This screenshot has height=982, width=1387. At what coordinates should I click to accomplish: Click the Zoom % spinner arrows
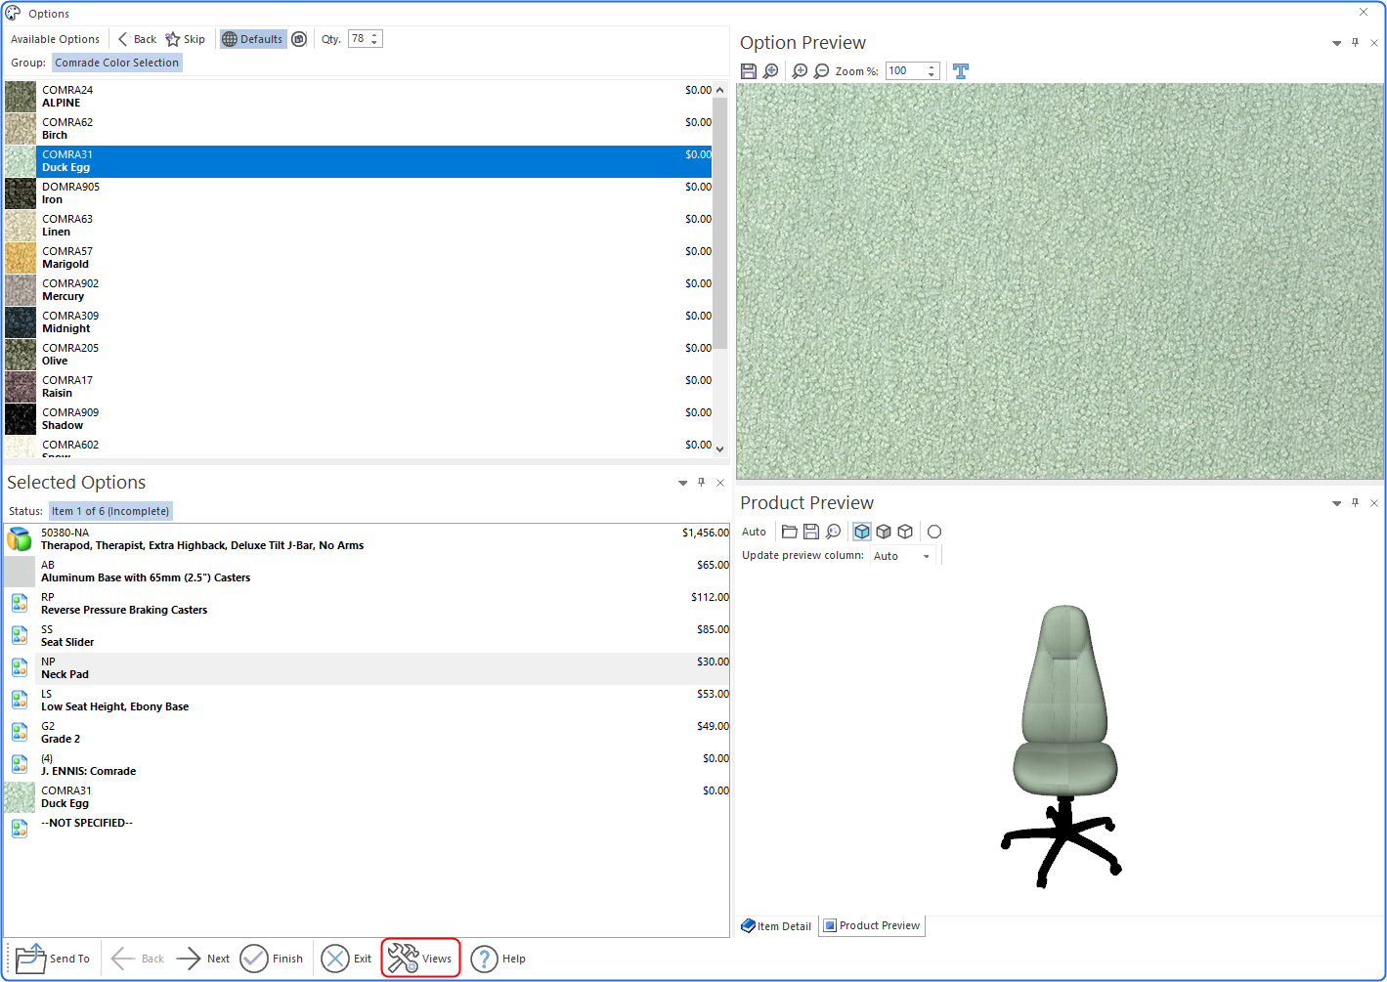[x=932, y=71]
